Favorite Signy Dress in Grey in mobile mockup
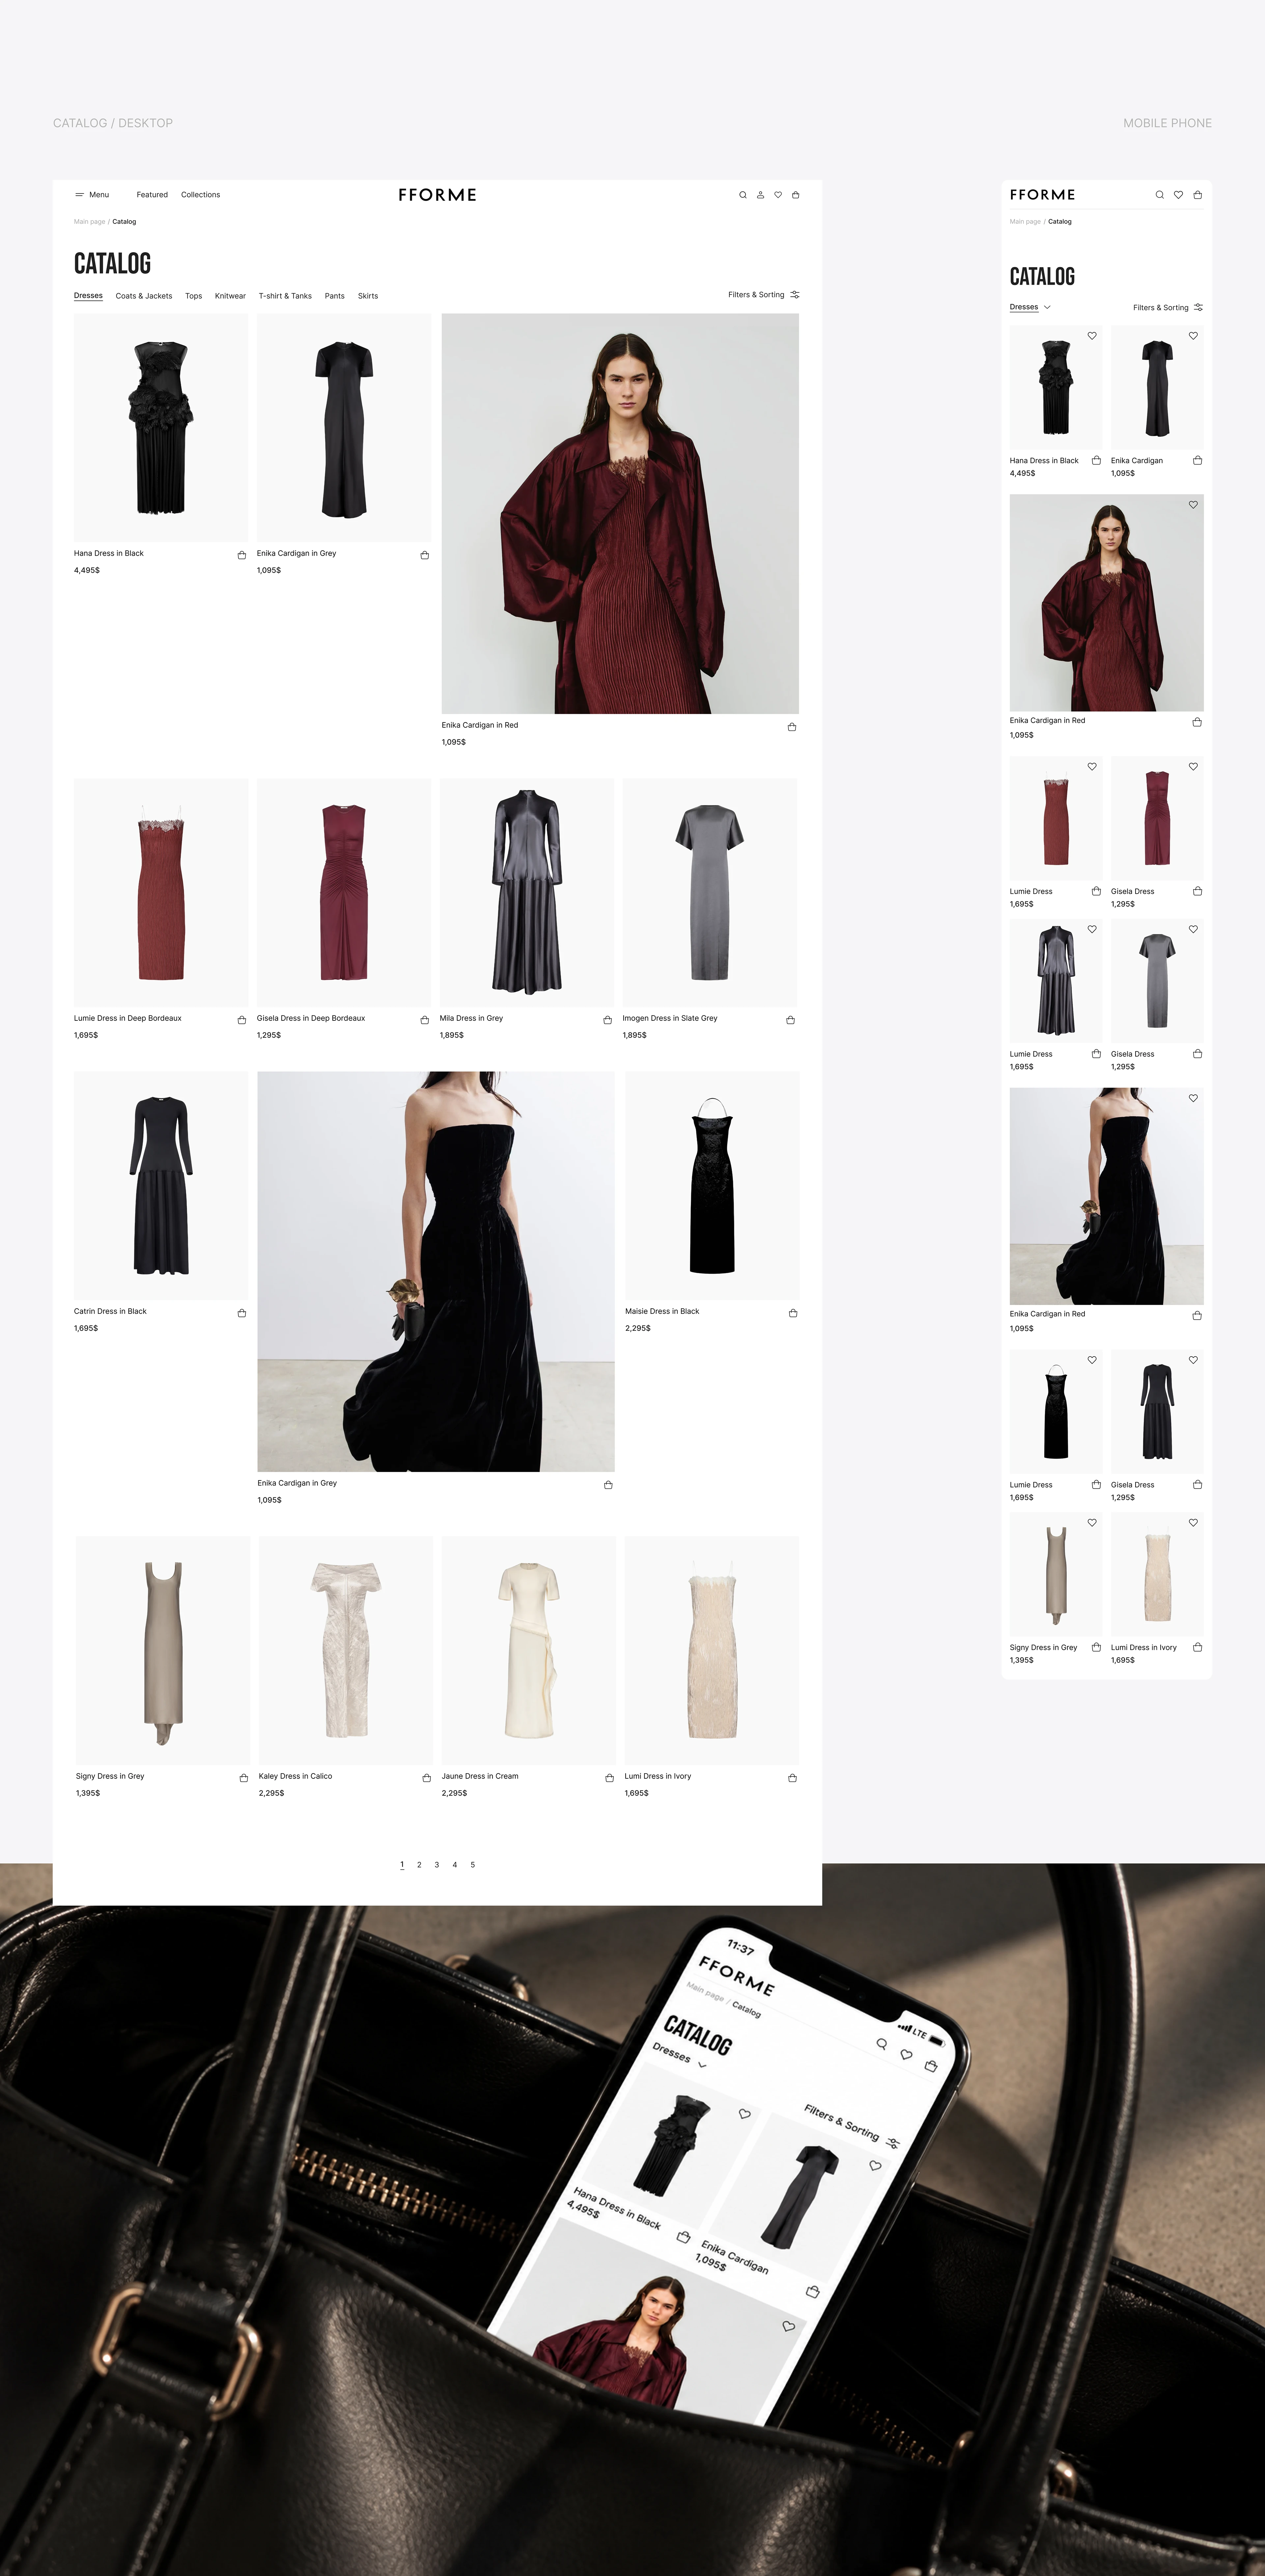This screenshot has height=2576, width=1265. (1092, 1523)
